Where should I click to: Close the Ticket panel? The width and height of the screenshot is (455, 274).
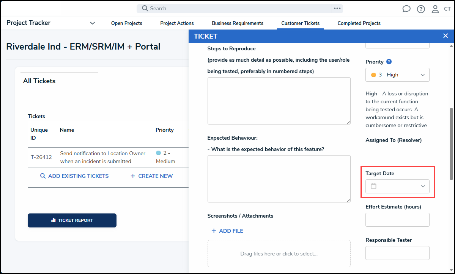pyautogui.click(x=446, y=36)
